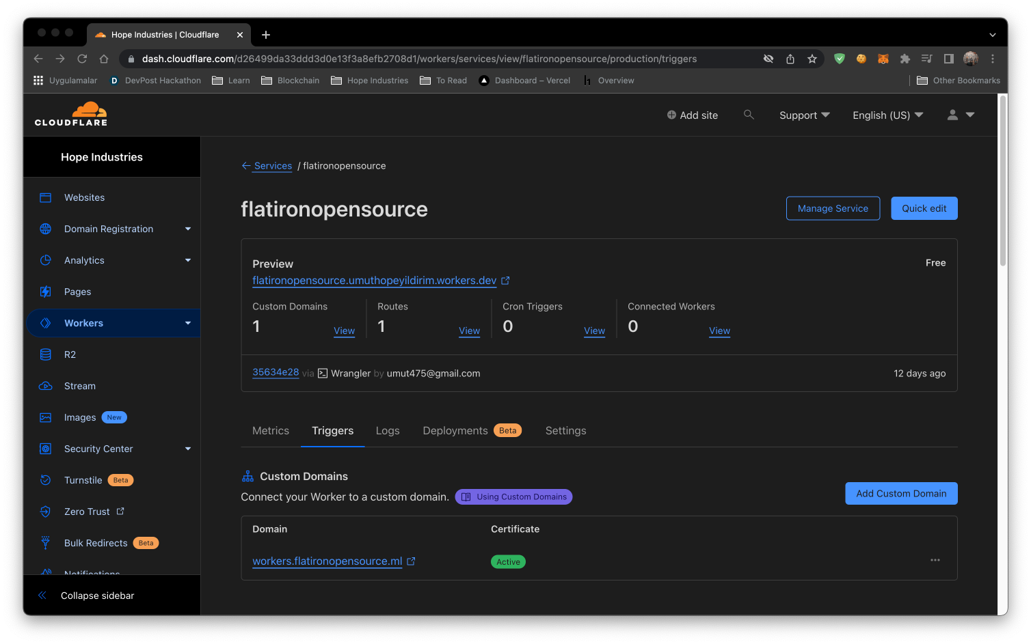Open the Deployments Beta tab
The width and height of the screenshot is (1031, 644).
455,430
